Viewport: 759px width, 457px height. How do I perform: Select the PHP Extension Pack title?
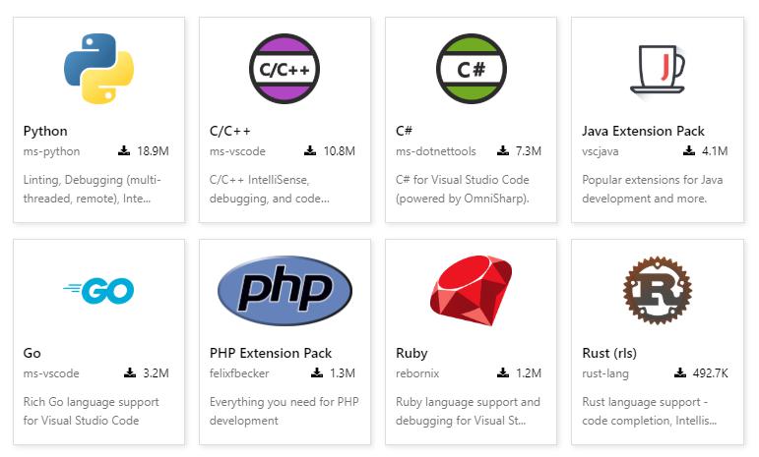tap(271, 353)
